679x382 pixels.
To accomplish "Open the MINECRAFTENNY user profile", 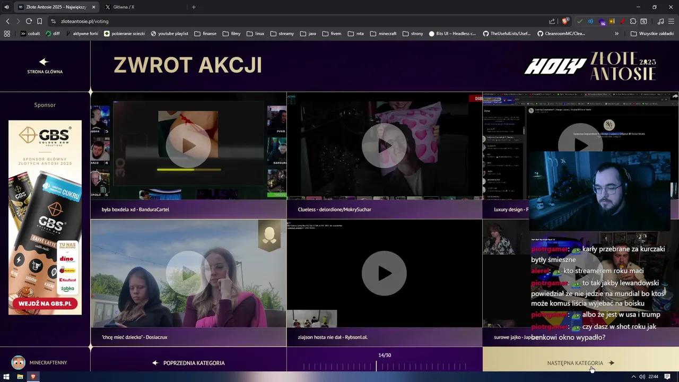I will tap(39, 362).
